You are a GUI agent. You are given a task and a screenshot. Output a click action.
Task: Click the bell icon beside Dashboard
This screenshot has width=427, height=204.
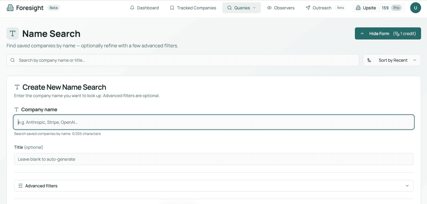[x=132, y=8]
